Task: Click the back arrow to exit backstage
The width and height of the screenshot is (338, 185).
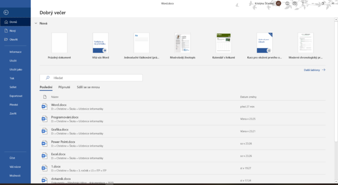Action: tap(5, 12)
